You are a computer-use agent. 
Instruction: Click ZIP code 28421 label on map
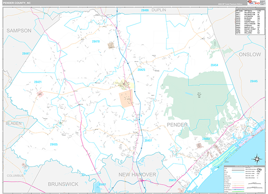coord(38,82)
